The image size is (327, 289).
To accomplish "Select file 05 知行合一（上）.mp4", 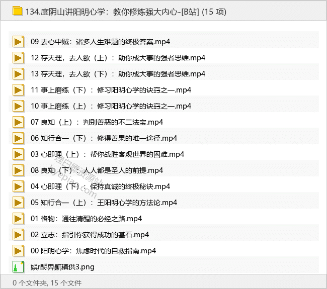I will 104,203.
